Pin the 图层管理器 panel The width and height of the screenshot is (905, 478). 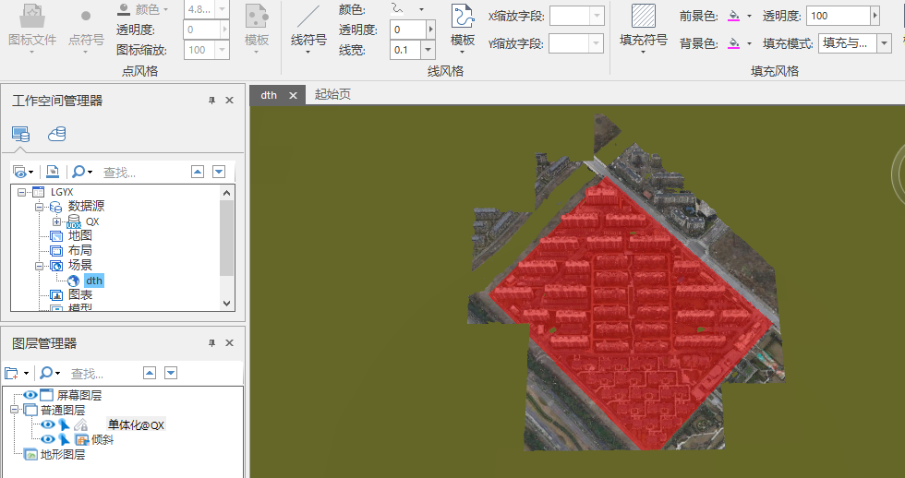[x=211, y=343]
